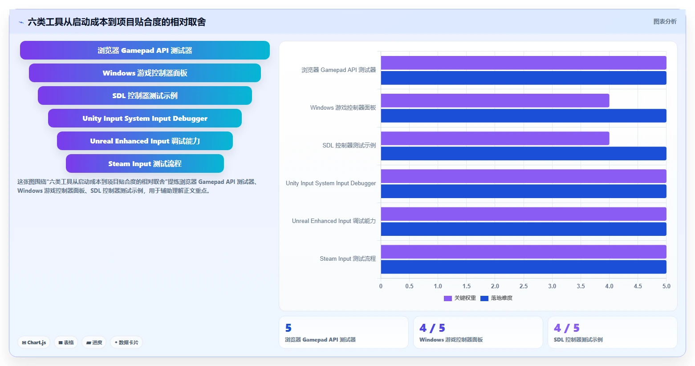
Task: Select the Windows 游戏控制器面板 funnel bar
Action: 145,73
